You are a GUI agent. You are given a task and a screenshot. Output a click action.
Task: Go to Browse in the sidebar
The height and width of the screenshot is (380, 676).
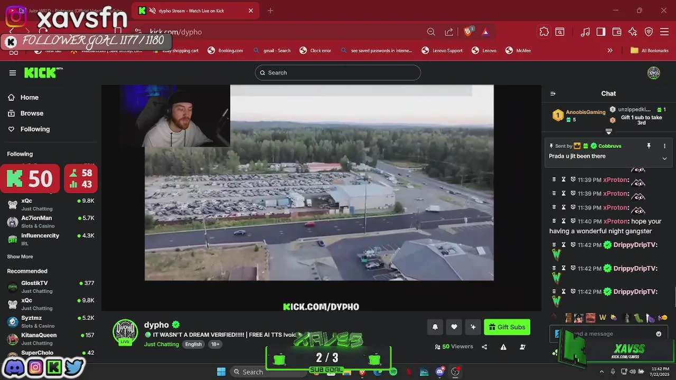(x=25, y=113)
